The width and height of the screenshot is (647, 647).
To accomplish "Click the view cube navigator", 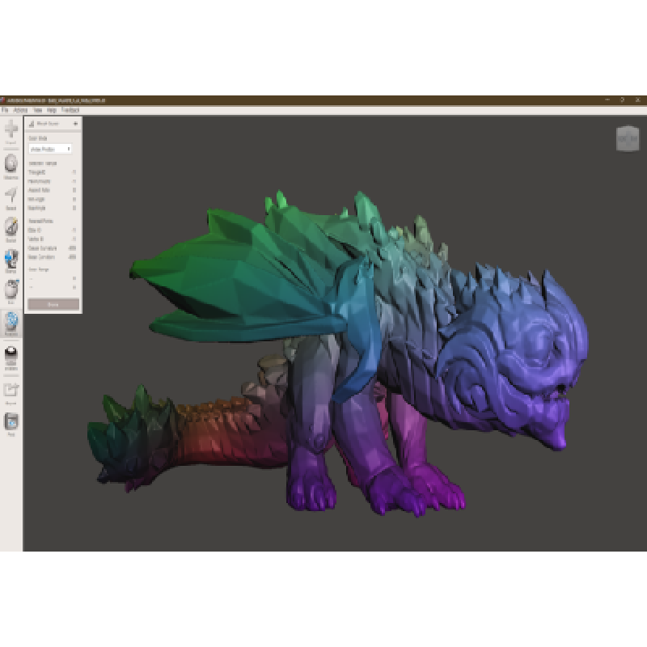I will click(627, 138).
